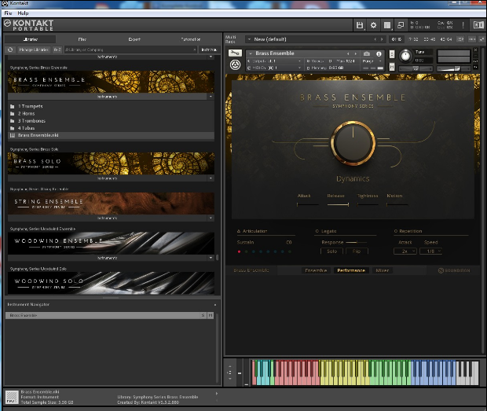Viewport: 487px width, 411px height.
Task: Open instrument edit mode wrench icon
Action: point(235,53)
